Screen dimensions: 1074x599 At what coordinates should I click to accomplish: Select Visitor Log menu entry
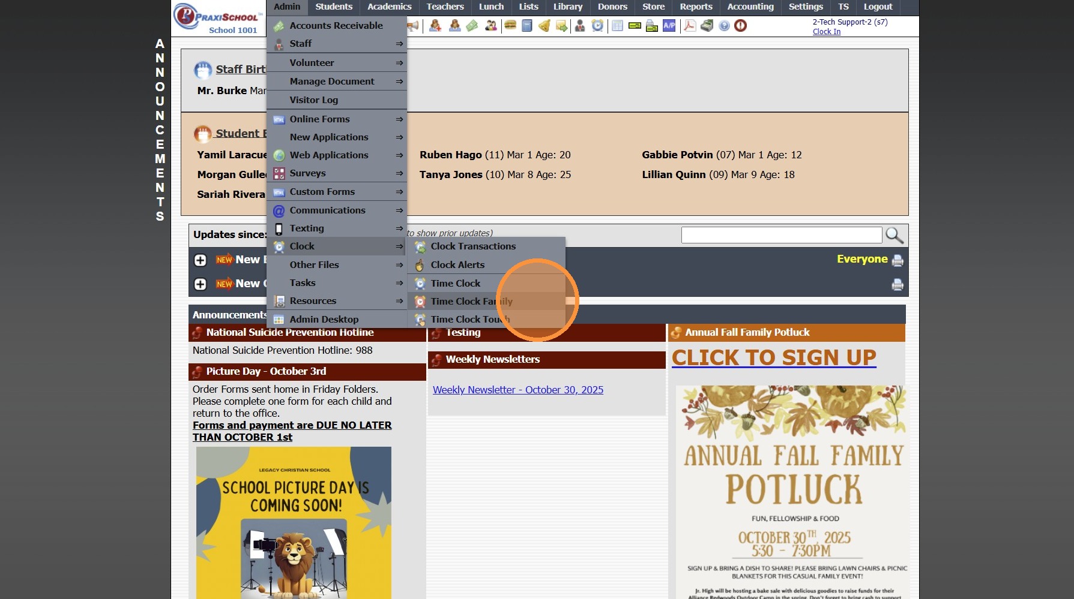click(x=337, y=100)
